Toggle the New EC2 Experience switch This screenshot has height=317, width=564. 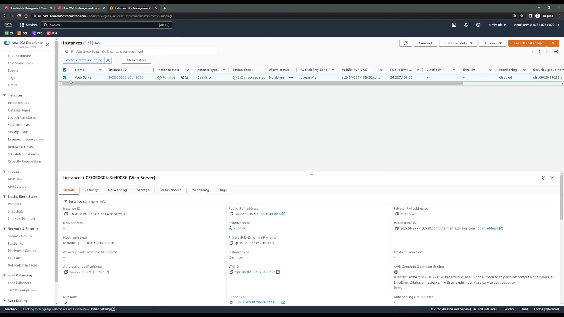(7, 43)
